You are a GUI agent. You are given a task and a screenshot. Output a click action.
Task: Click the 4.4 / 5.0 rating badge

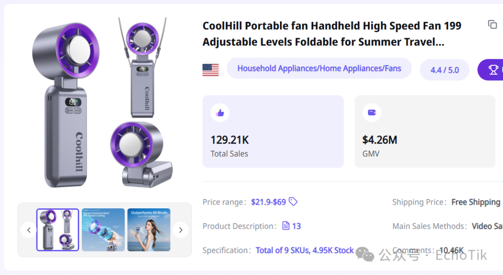click(445, 69)
